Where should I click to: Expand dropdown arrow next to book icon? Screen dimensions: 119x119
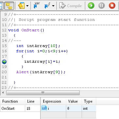(27, 6)
